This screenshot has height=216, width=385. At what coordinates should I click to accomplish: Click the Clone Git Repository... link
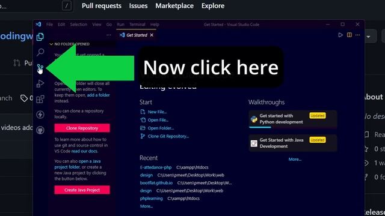coord(168,136)
